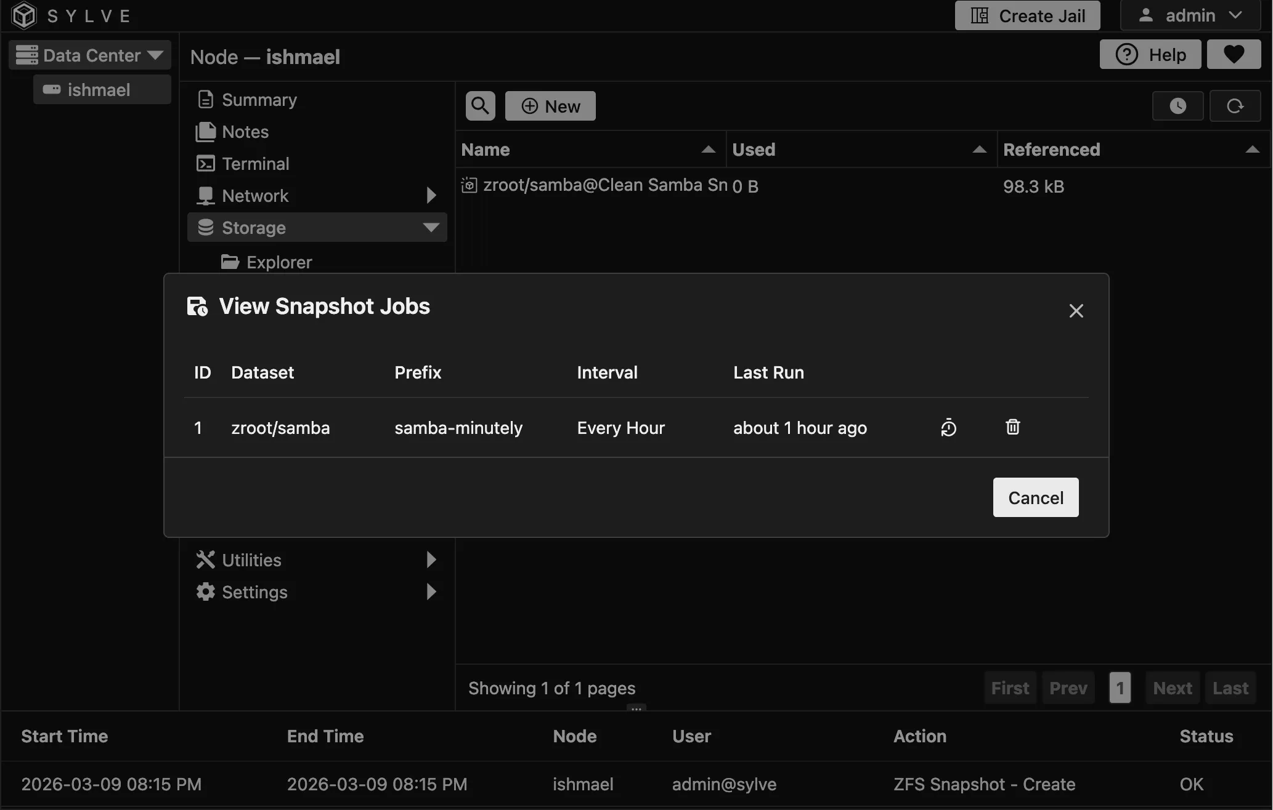Cancel the View Snapshot Jobs dialog
Viewport: 1273px width, 810px height.
1035,497
